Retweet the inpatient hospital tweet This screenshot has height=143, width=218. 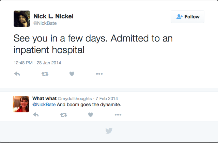point(45,74)
